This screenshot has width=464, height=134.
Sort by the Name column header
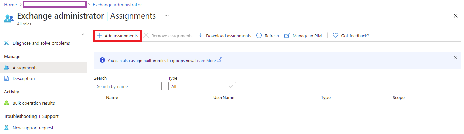[112, 98]
